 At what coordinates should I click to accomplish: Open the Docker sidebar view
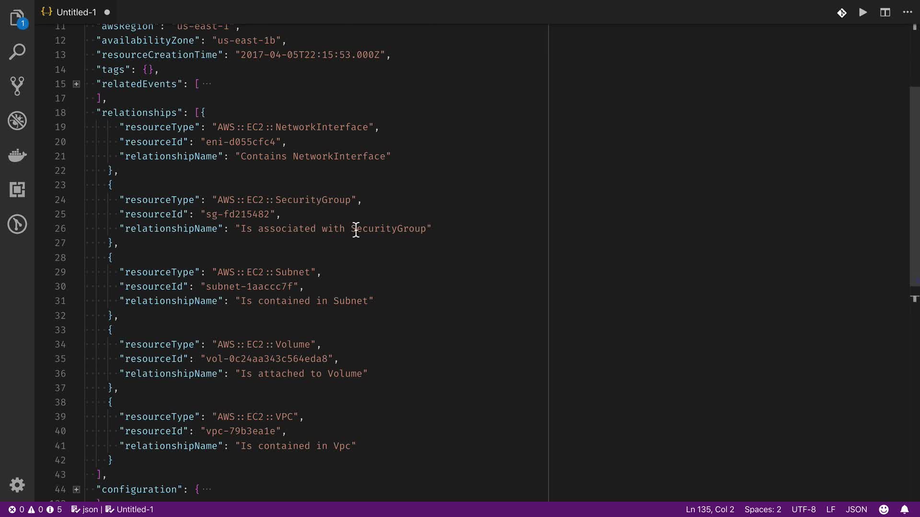[17, 155]
